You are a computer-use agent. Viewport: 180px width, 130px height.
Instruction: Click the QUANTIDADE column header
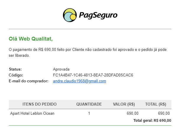pos(89,104)
